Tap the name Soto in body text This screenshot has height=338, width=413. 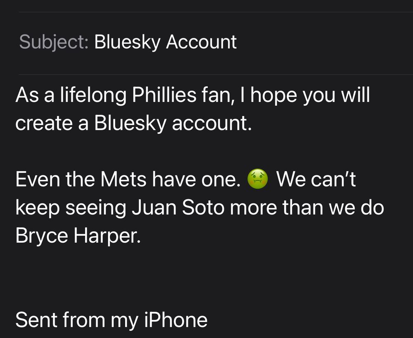tap(203, 208)
